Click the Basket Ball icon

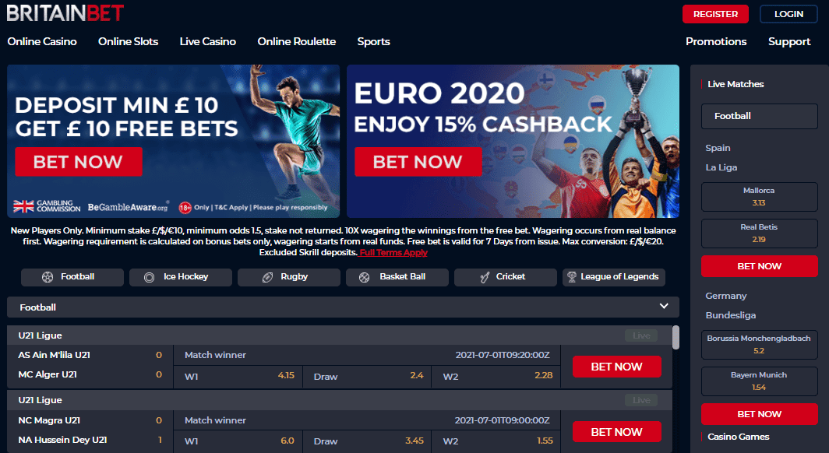365,277
